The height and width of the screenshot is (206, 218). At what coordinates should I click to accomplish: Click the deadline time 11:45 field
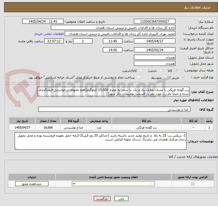pyautogui.click(x=113, y=41)
